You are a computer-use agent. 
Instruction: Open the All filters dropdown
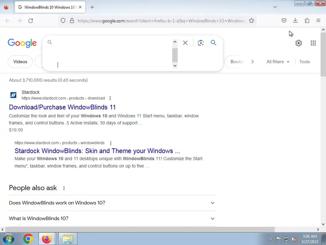point(278,62)
